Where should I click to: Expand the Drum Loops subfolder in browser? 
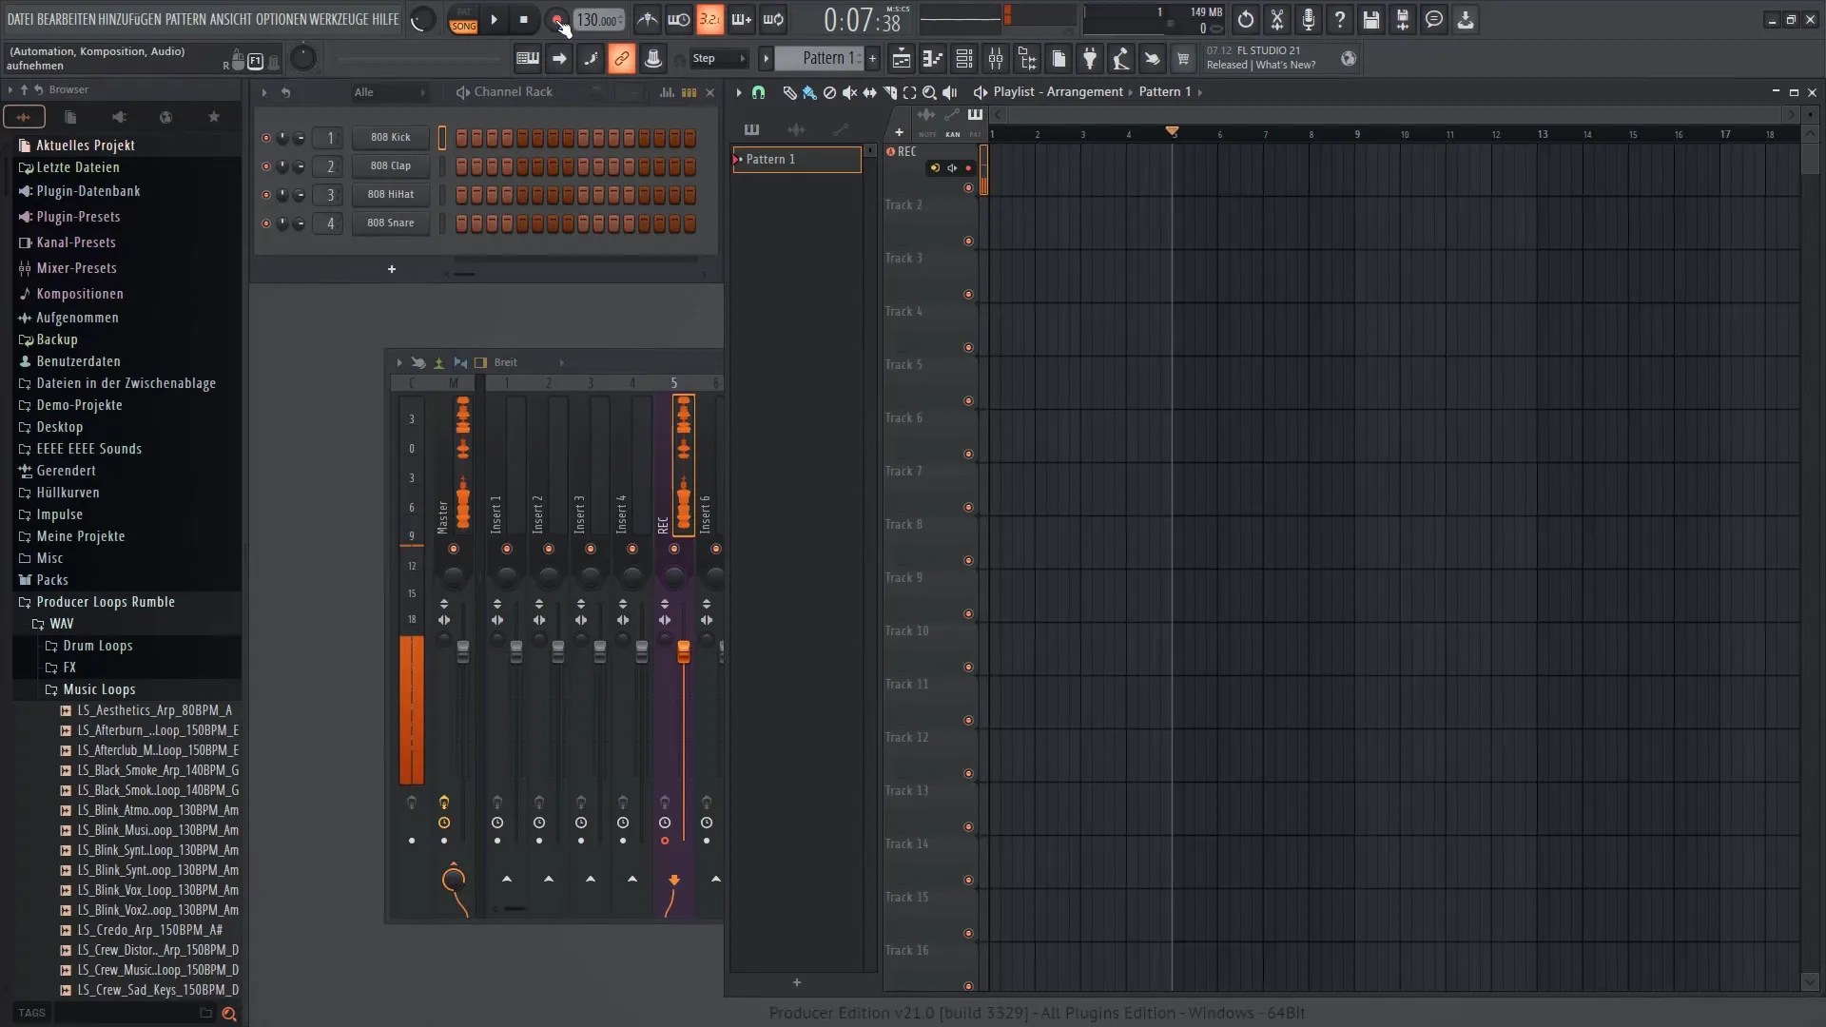[98, 645]
